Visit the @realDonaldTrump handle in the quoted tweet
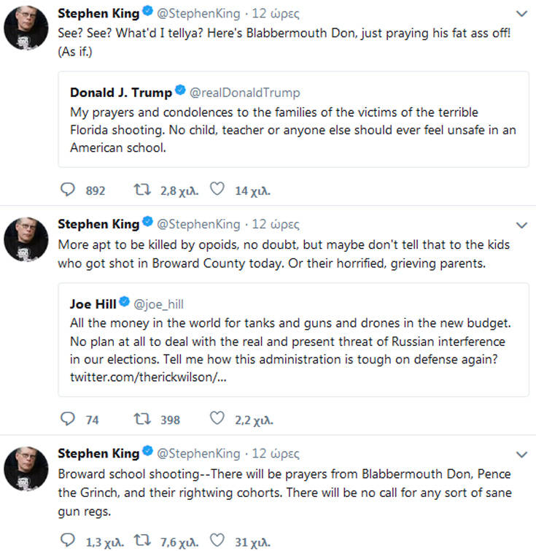 244,93
